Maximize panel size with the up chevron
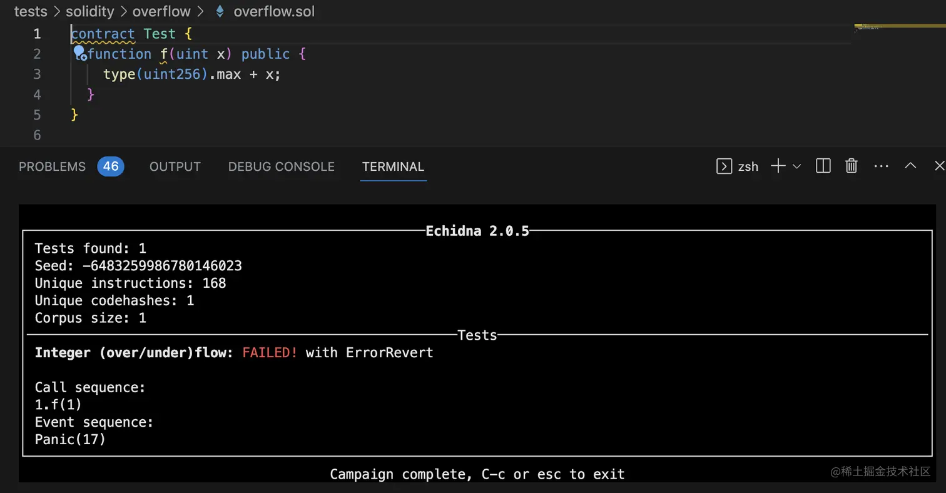 coord(911,166)
